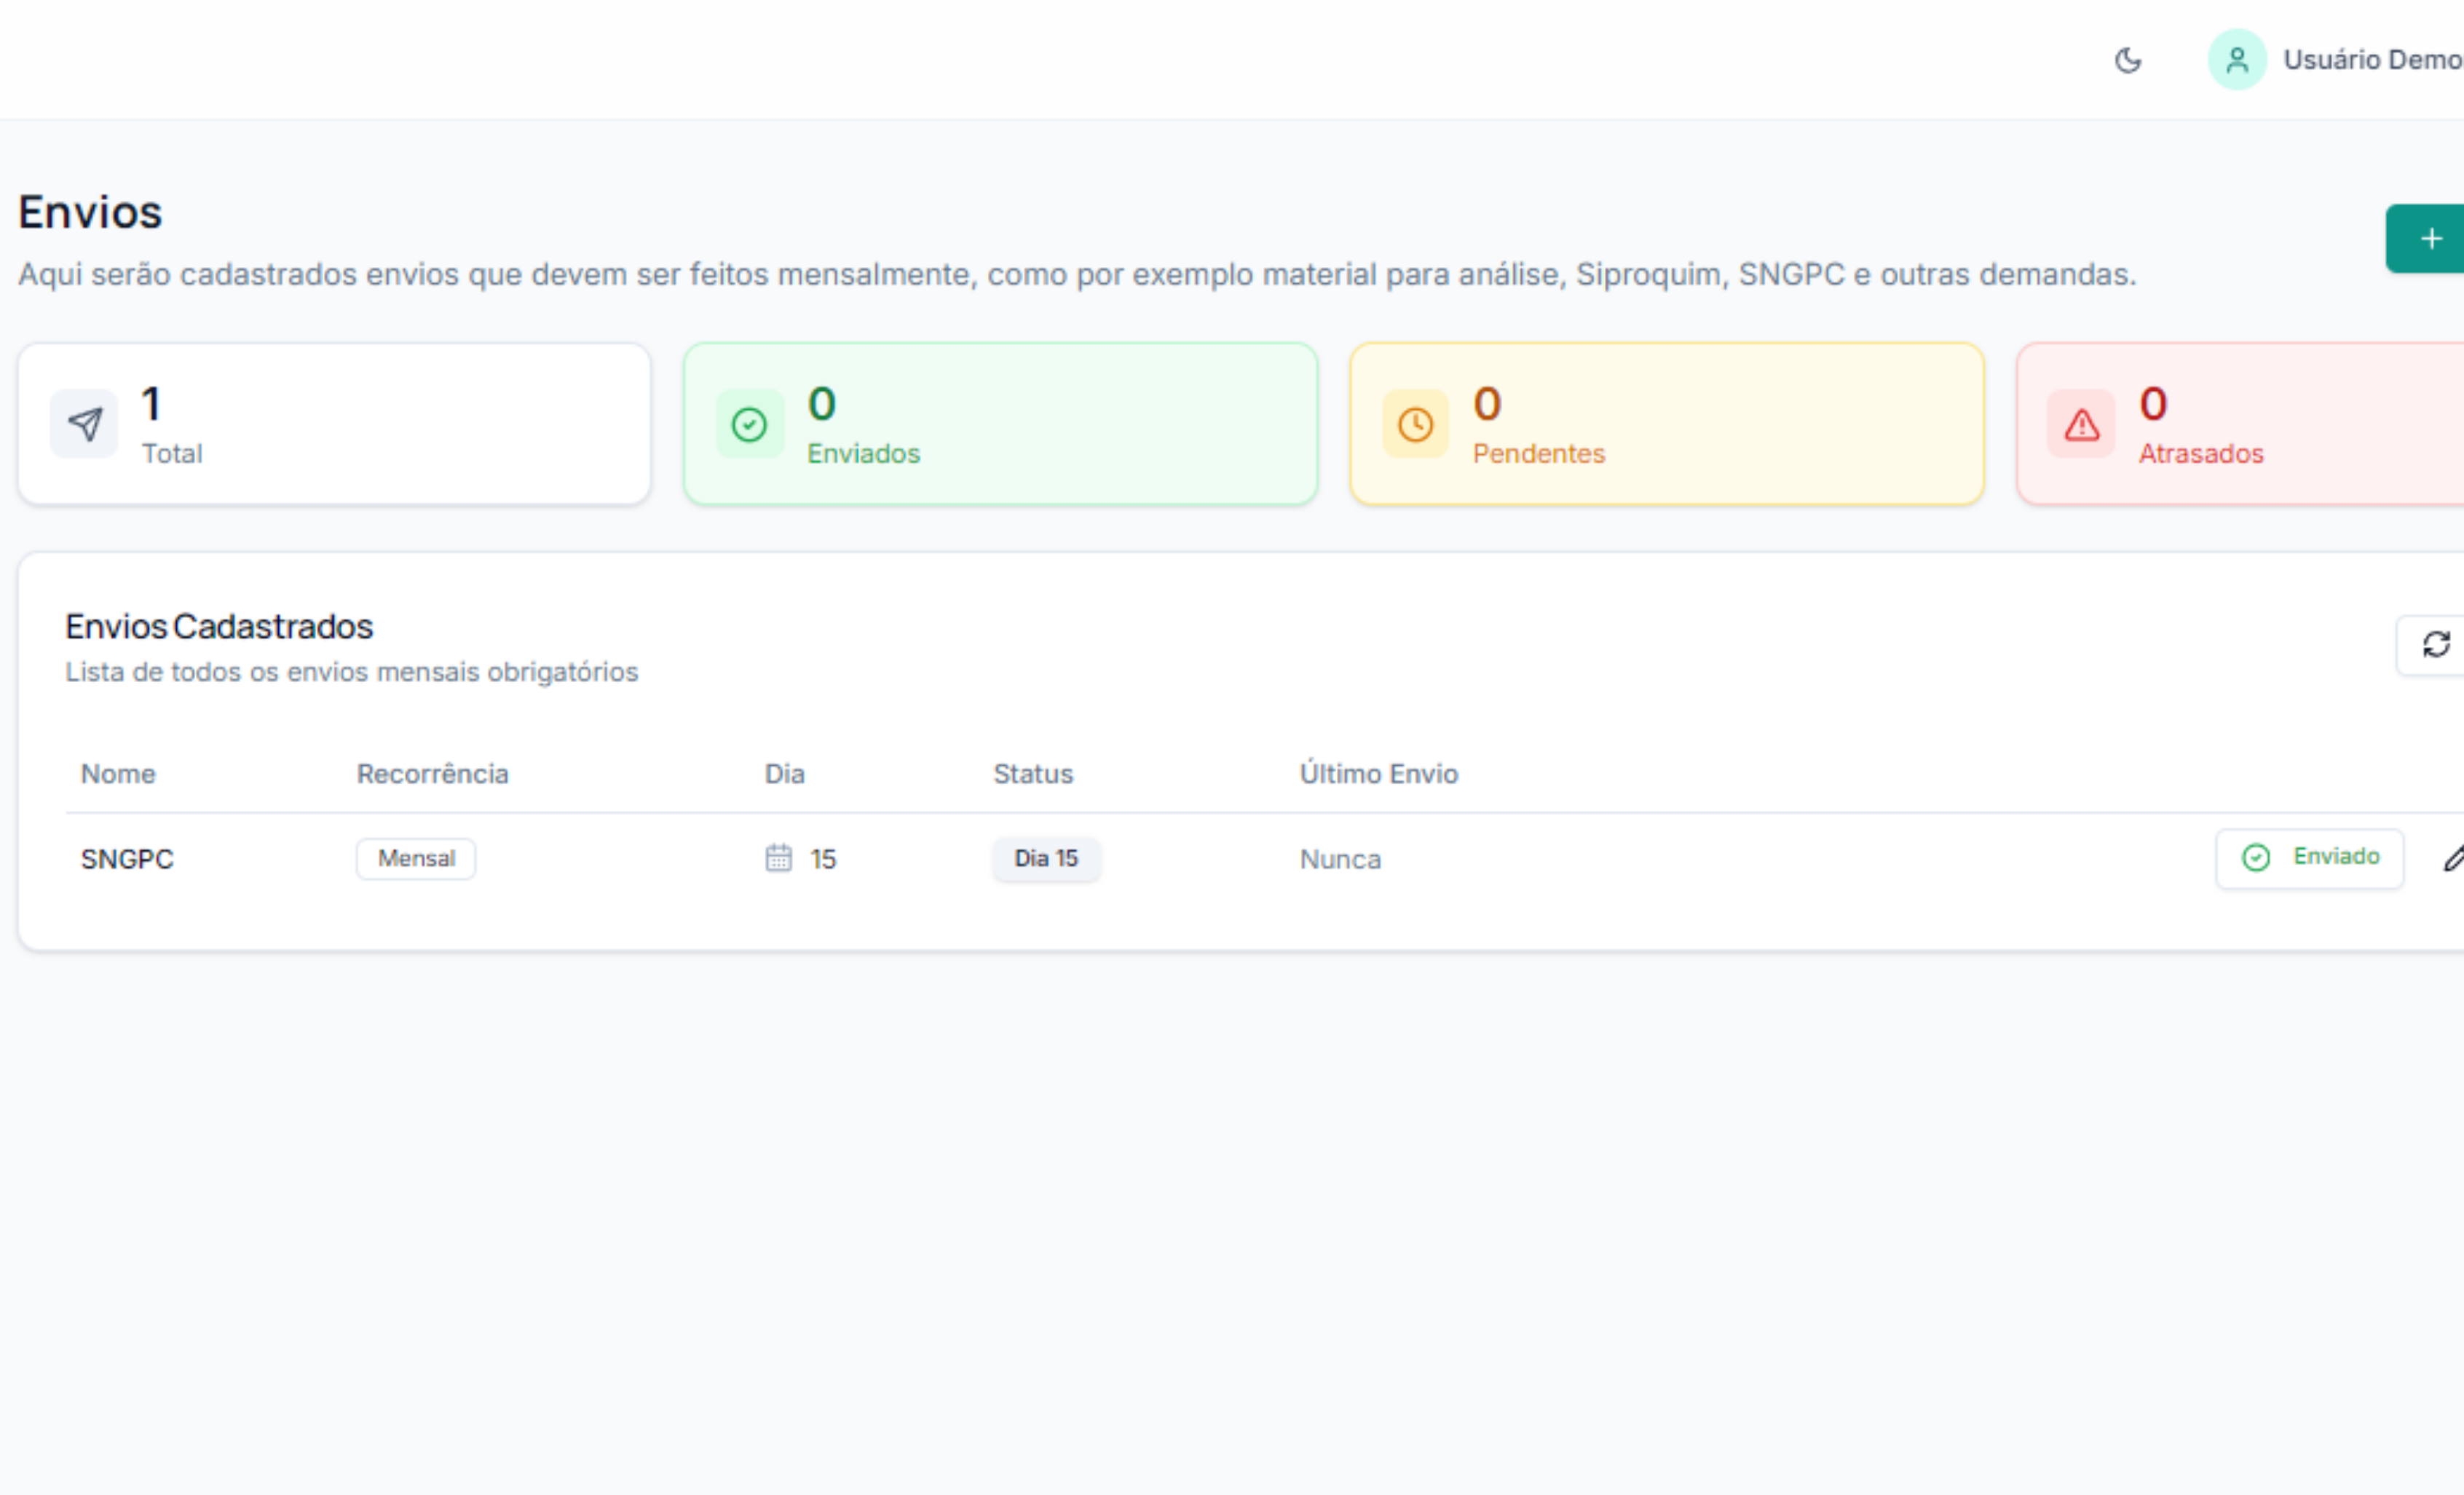The height and width of the screenshot is (1495, 2464).
Task: Click the warning triangle Atrasados icon
Action: tap(2081, 424)
